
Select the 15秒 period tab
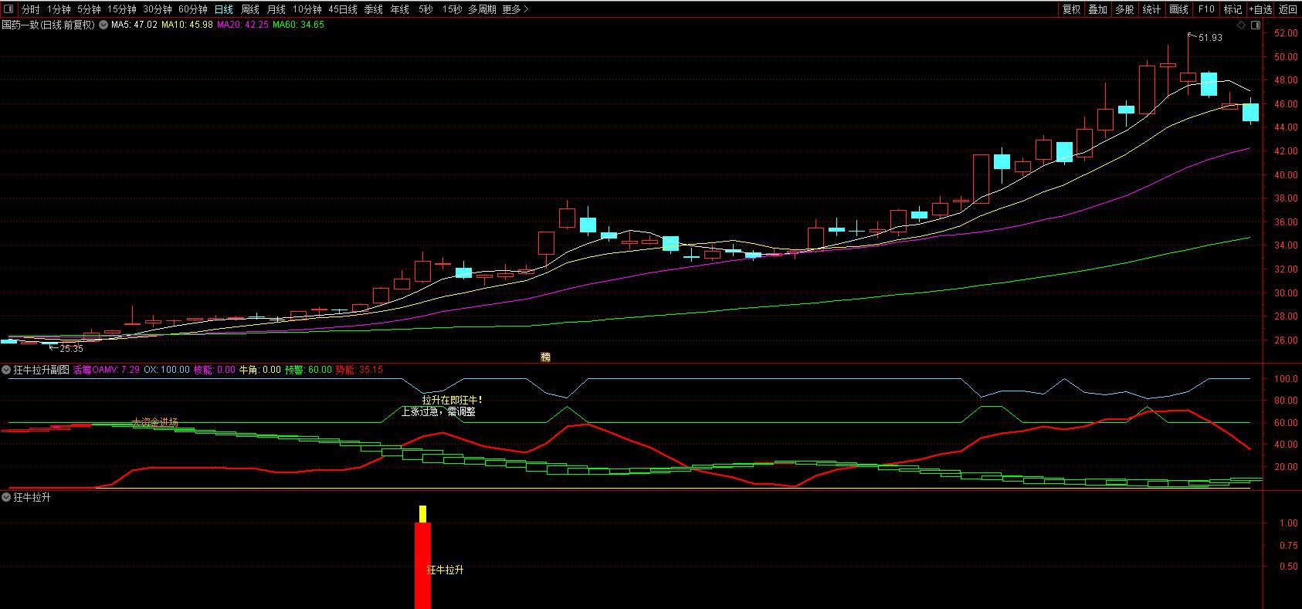point(453,9)
